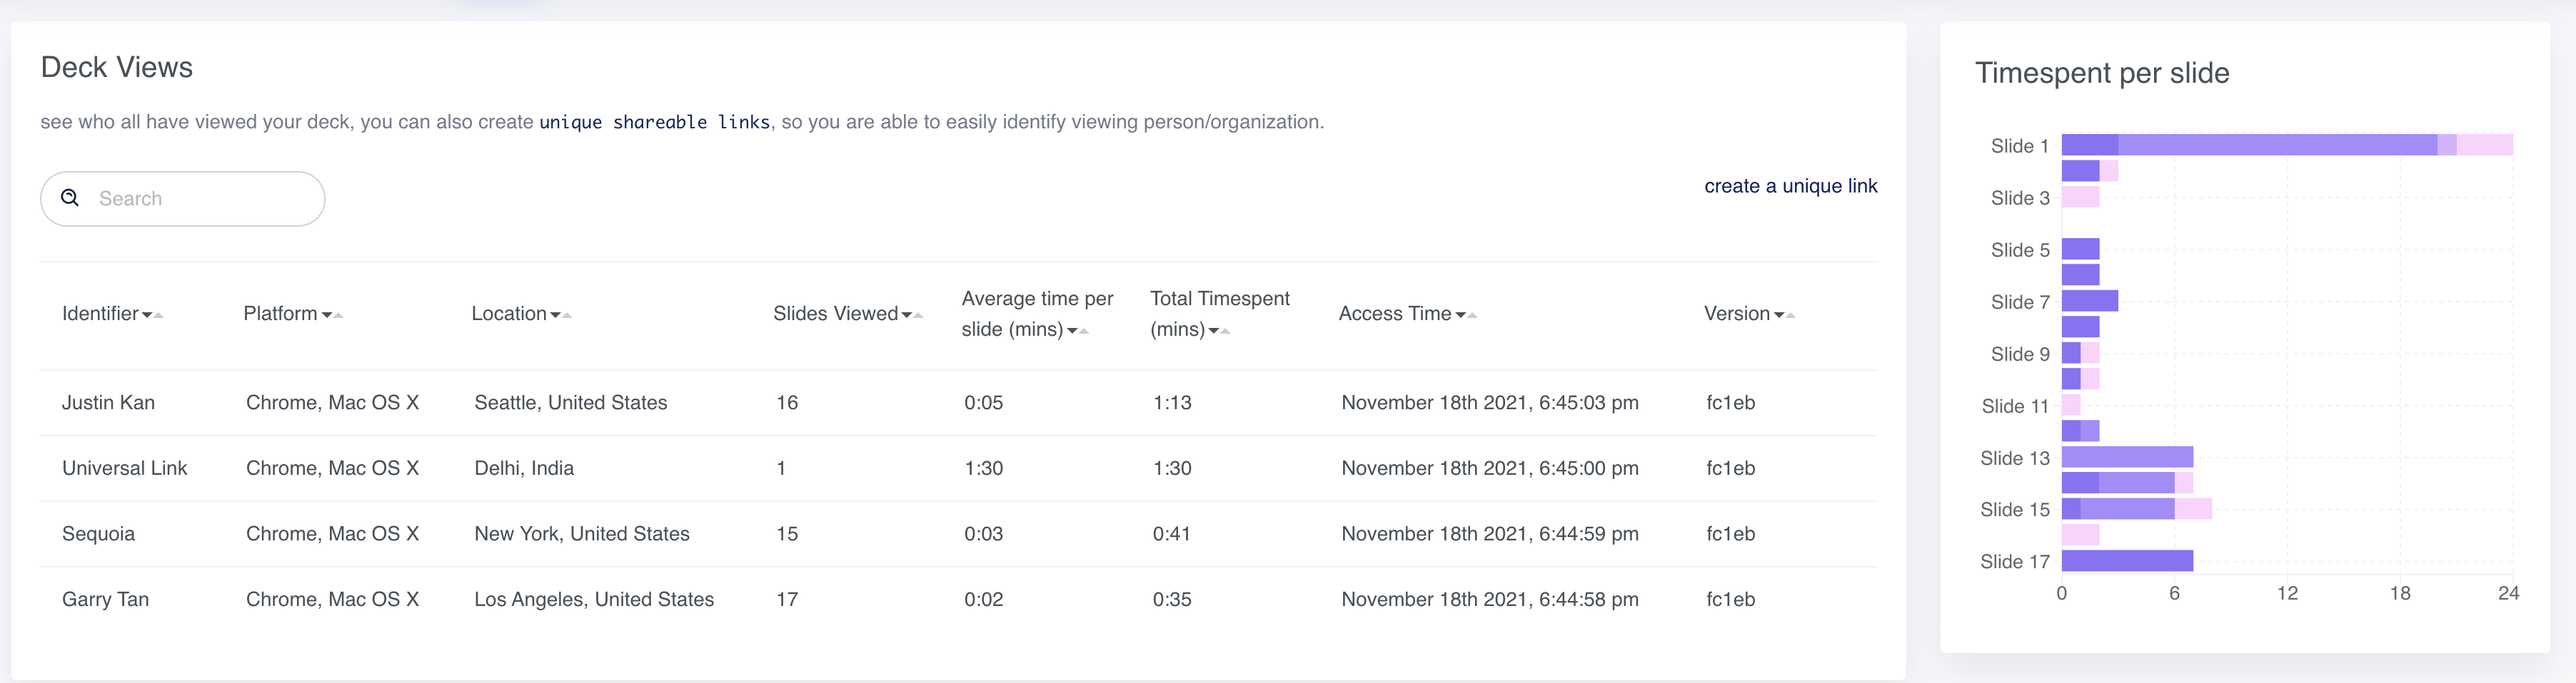Click the Slide 7 bar in chart

(x=2089, y=301)
